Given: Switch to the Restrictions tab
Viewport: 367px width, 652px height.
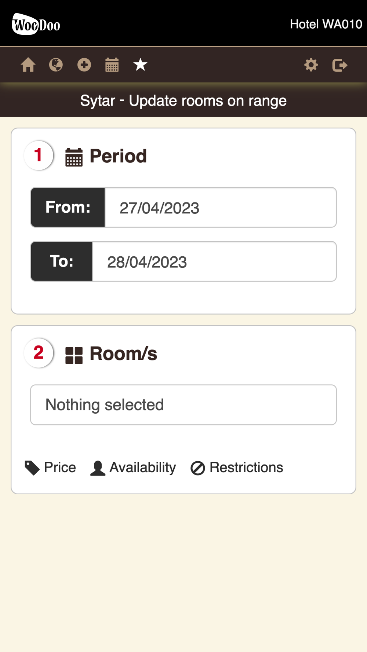Looking at the screenshot, I should coord(237,468).
